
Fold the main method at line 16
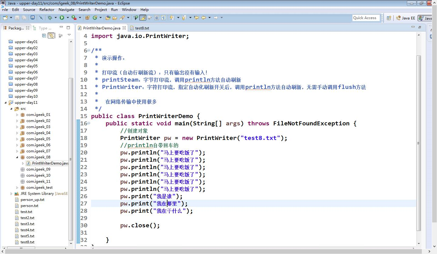pos(89,124)
